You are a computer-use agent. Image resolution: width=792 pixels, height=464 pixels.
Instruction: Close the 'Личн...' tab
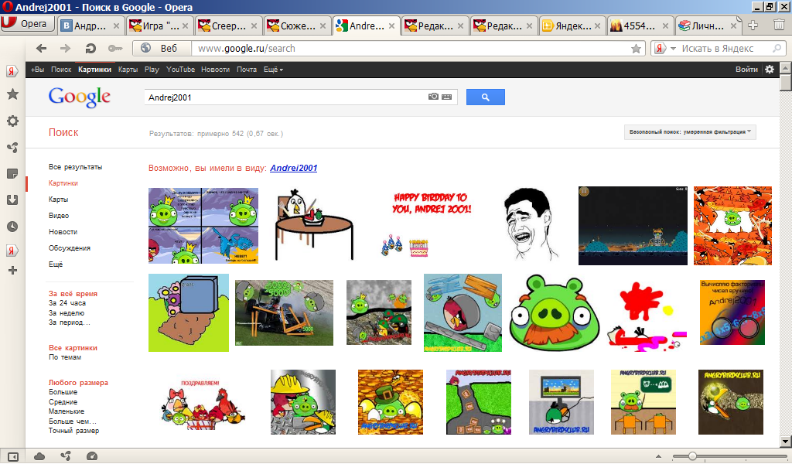click(734, 26)
